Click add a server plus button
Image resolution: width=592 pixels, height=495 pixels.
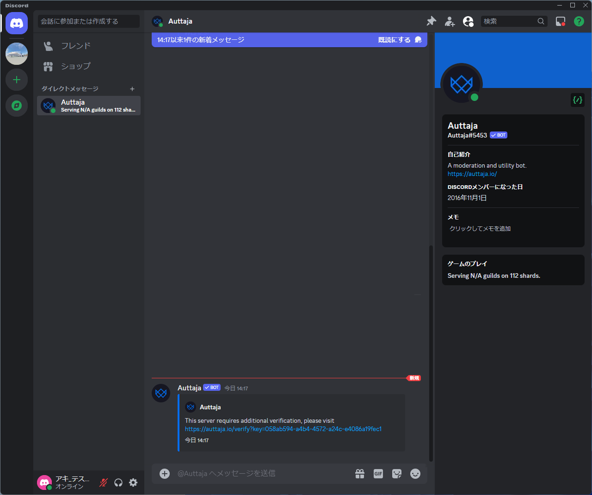tap(17, 80)
